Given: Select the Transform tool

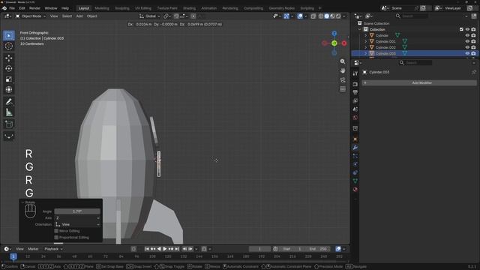Looking at the screenshot, I should click(x=9, y=89).
